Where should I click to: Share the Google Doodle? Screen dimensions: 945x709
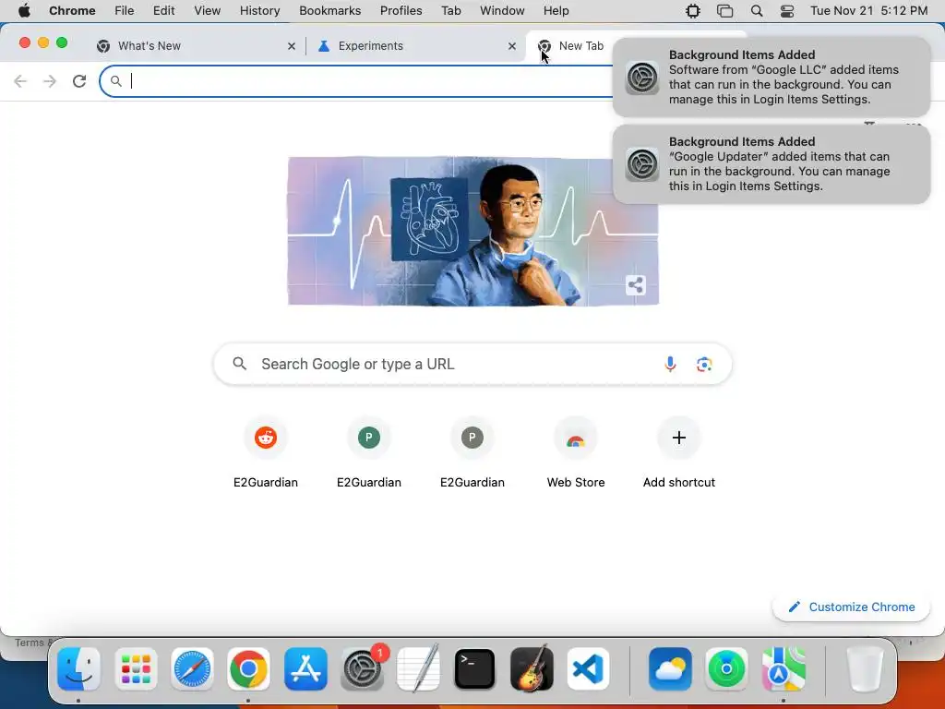[635, 285]
